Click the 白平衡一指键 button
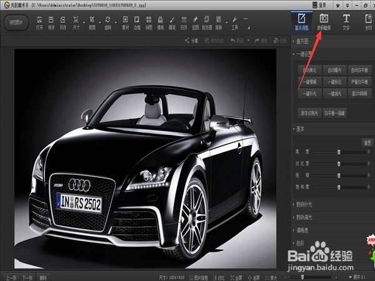Screen dimensions: 375x281 [x=334, y=113]
